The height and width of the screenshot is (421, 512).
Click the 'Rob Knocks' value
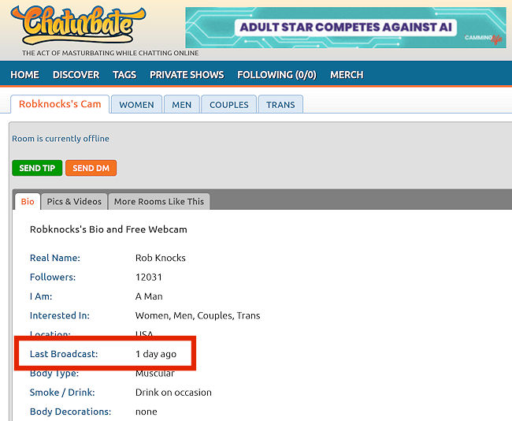[x=161, y=258]
